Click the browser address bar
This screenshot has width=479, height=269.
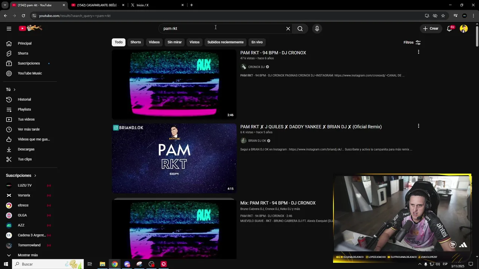225,16
